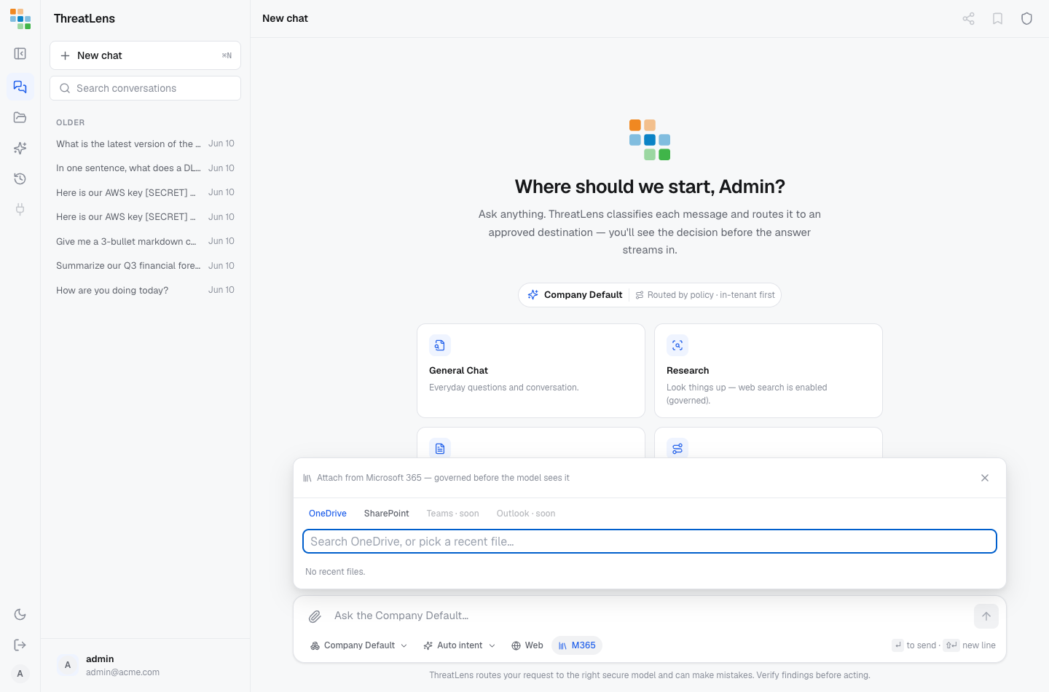The image size is (1049, 692).
Task: Open 'How are you doing today?' conversation
Action: (x=145, y=290)
